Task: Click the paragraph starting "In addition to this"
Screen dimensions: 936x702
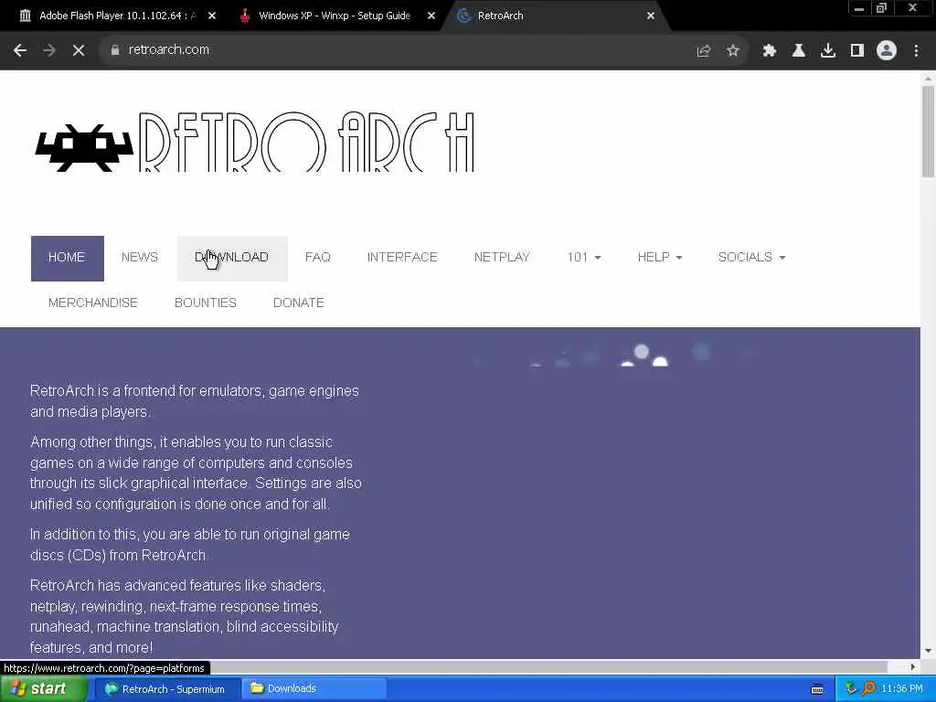Action: pos(190,545)
